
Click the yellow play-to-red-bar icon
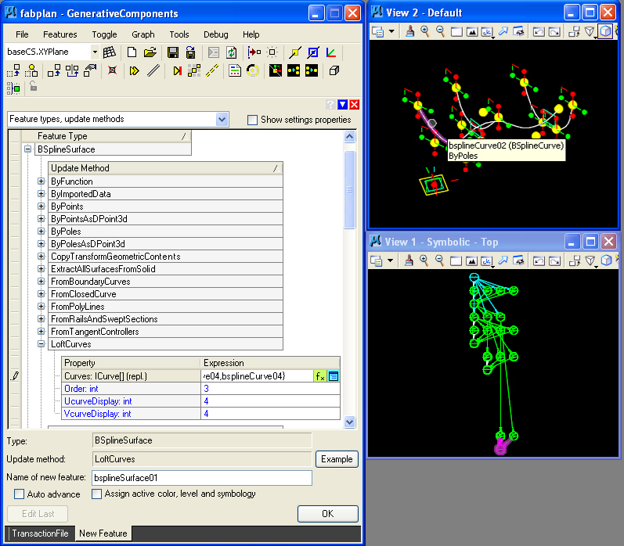click(178, 70)
